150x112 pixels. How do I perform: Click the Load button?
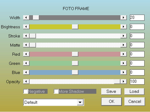pyautogui.click(x=134, y=91)
